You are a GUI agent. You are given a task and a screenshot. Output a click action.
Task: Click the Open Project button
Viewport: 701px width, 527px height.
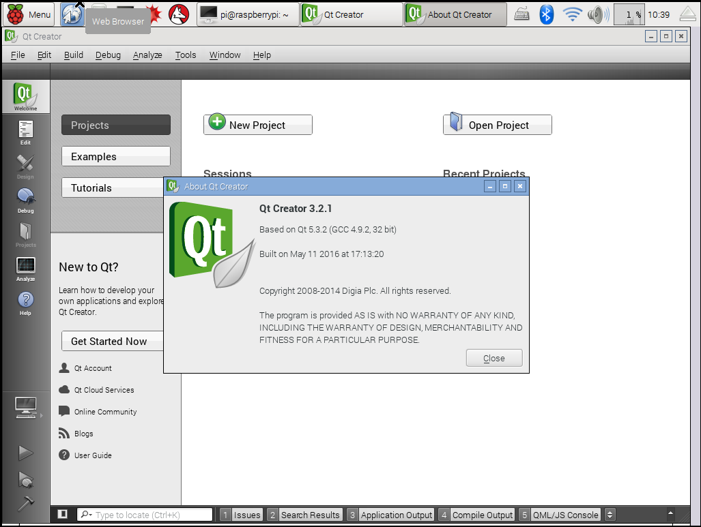click(498, 125)
